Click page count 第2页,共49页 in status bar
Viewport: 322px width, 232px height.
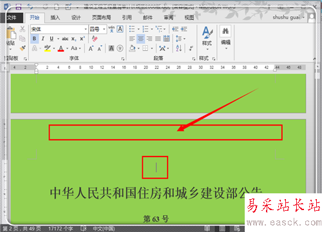tap(22, 229)
